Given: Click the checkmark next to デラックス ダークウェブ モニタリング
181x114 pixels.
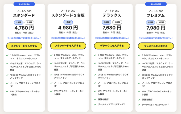Looking at the screenshot, I should (x=95, y=104).
